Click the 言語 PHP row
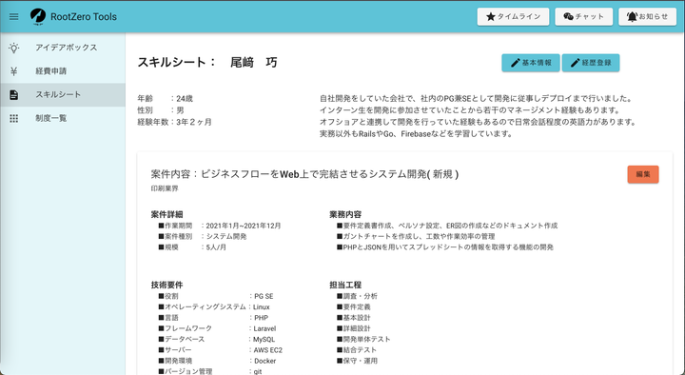685x375 pixels. [214, 318]
